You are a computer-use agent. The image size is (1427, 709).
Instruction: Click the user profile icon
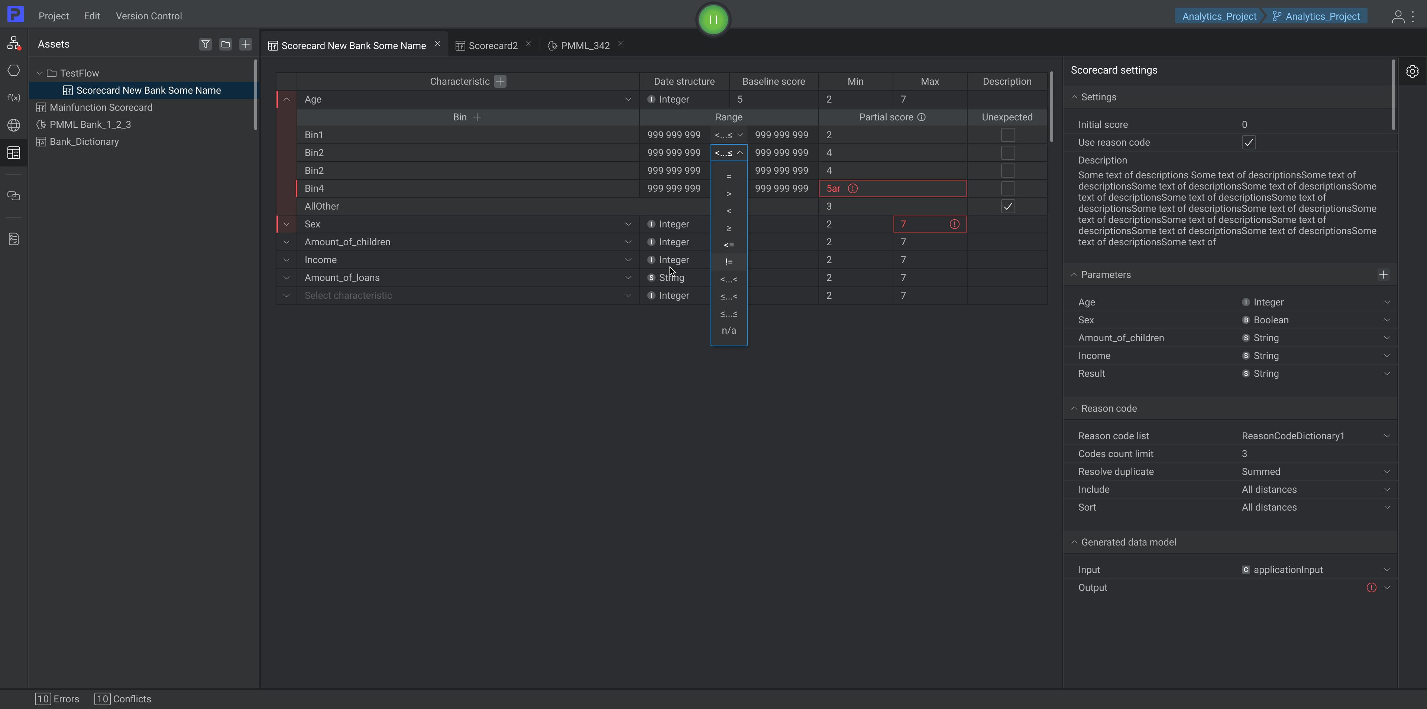(x=1398, y=16)
